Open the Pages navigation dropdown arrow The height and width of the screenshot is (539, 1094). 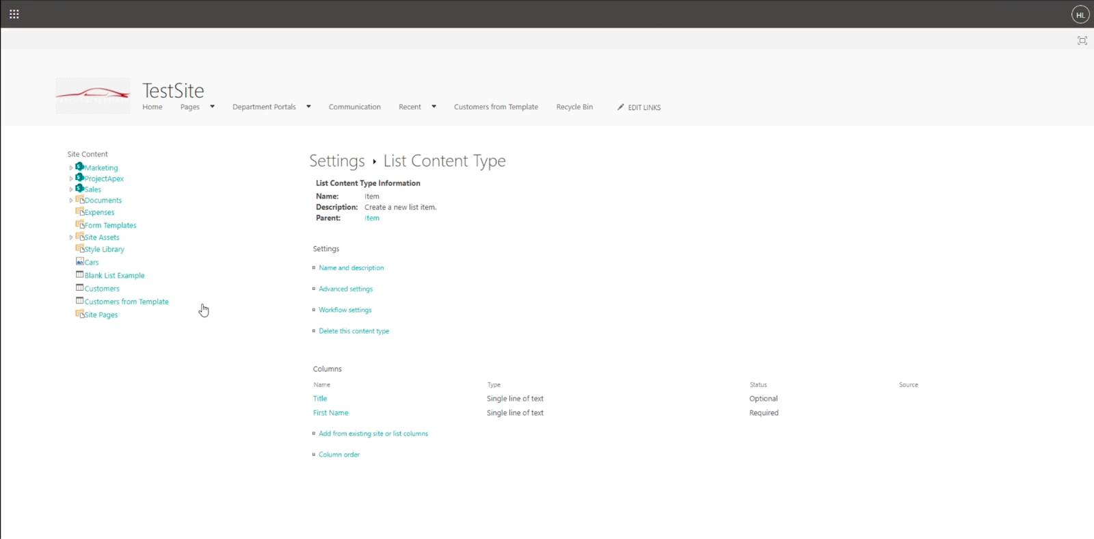[x=212, y=107]
